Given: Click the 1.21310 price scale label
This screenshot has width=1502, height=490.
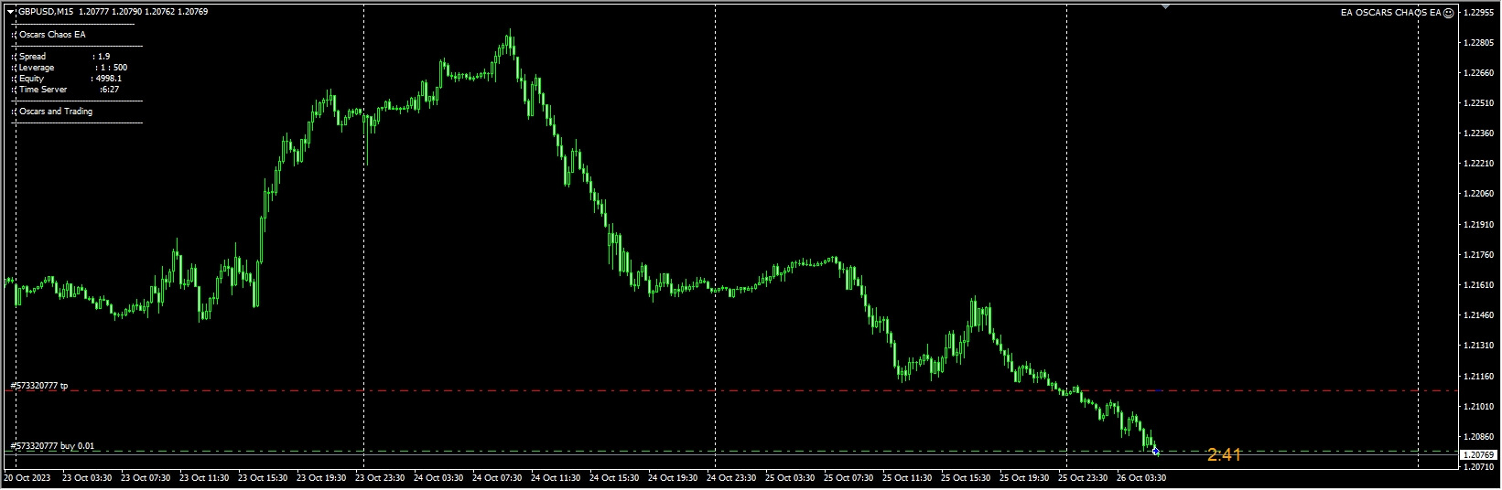Looking at the screenshot, I should coord(1479,346).
